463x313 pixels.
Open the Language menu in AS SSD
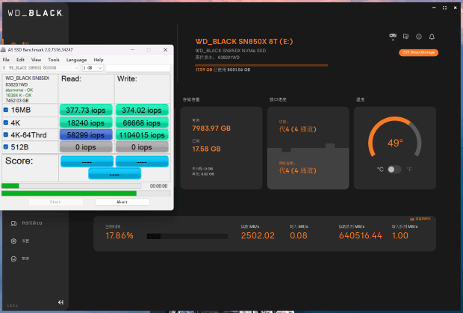click(x=76, y=60)
